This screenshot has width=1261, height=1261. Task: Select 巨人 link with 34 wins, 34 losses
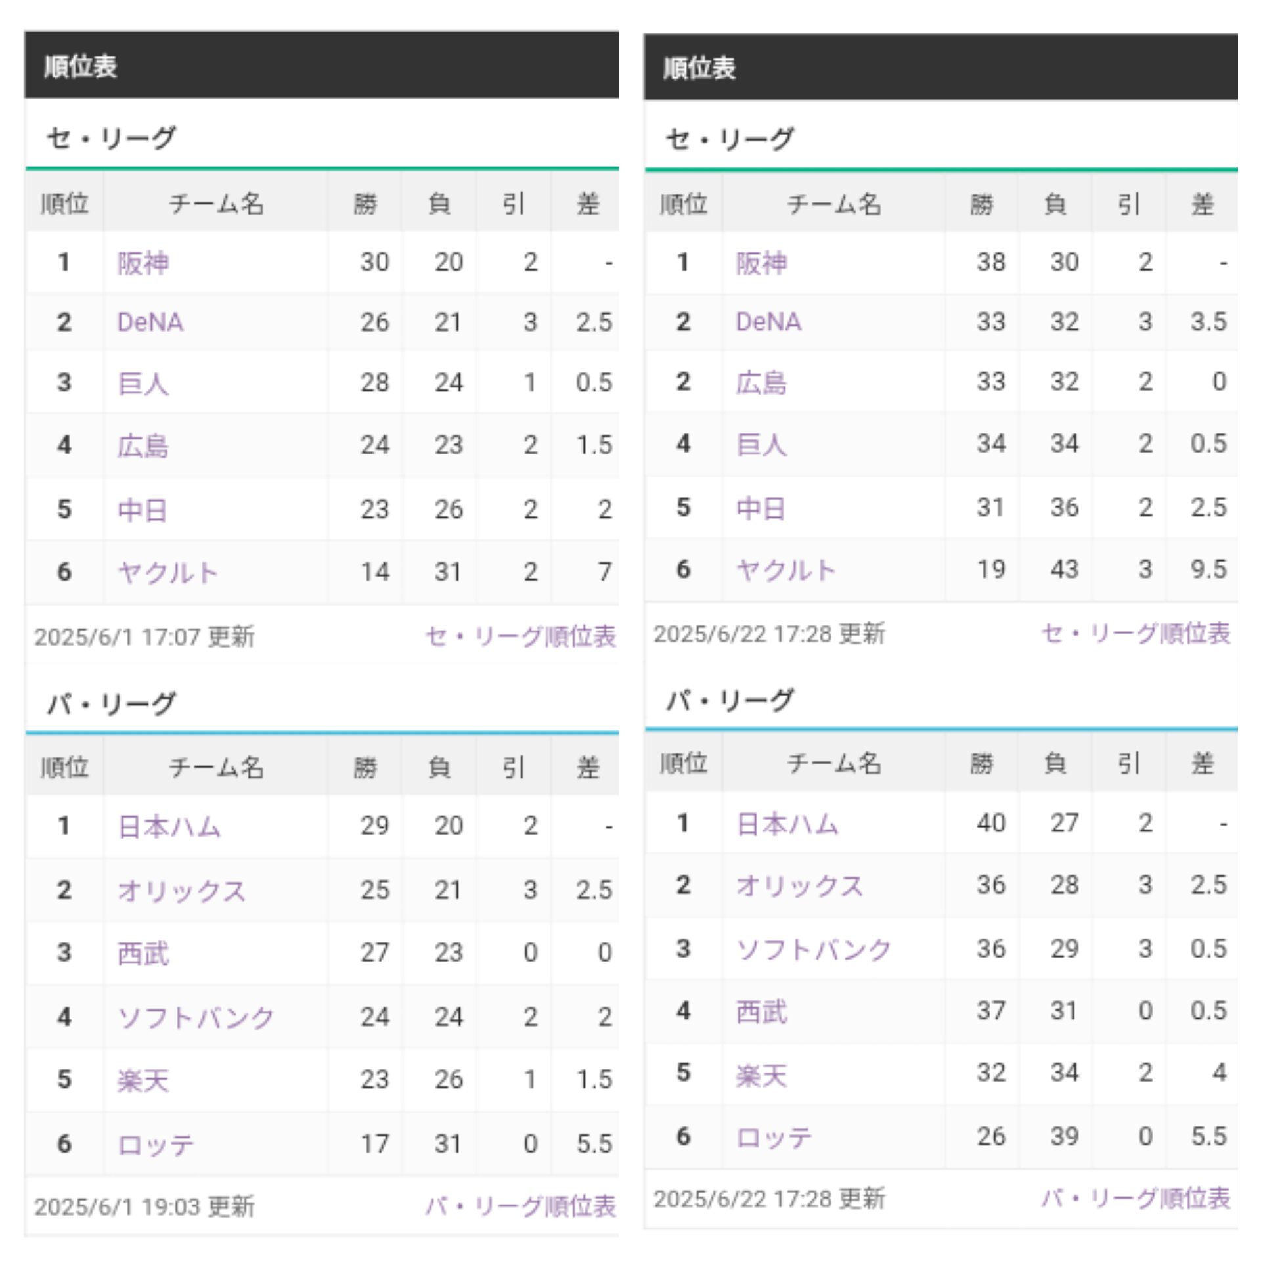pyautogui.click(x=761, y=445)
